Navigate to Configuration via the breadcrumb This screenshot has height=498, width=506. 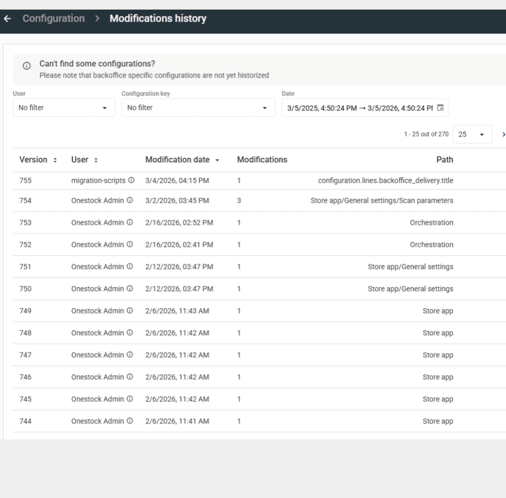click(x=53, y=18)
